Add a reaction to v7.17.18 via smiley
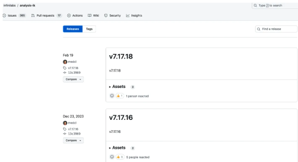Image resolution: width=298 pixels, height=162 pixels. [x=112, y=96]
